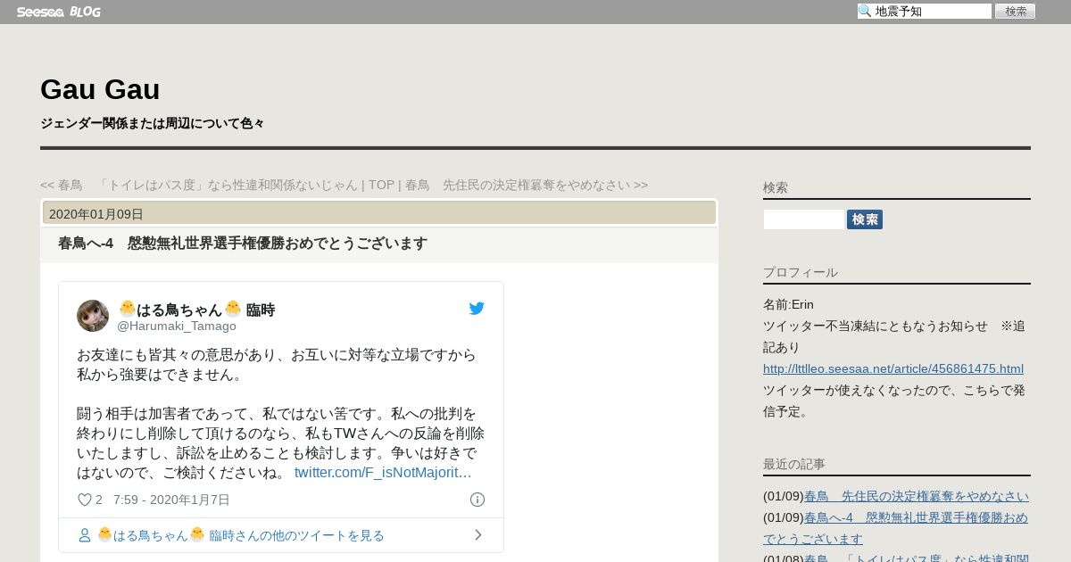This screenshot has height=562, width=1071.
Task: Click the blog subtitle ジェンダー関係または周辺について色々
Action: [152, 123]
